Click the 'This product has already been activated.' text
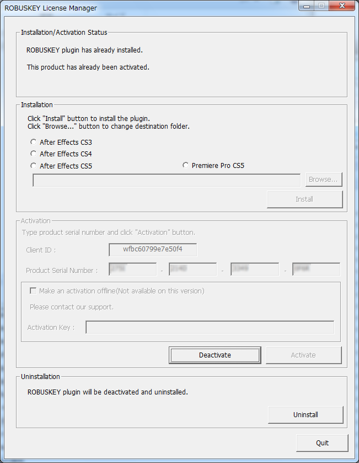359x463 pixels. point(88,67)
